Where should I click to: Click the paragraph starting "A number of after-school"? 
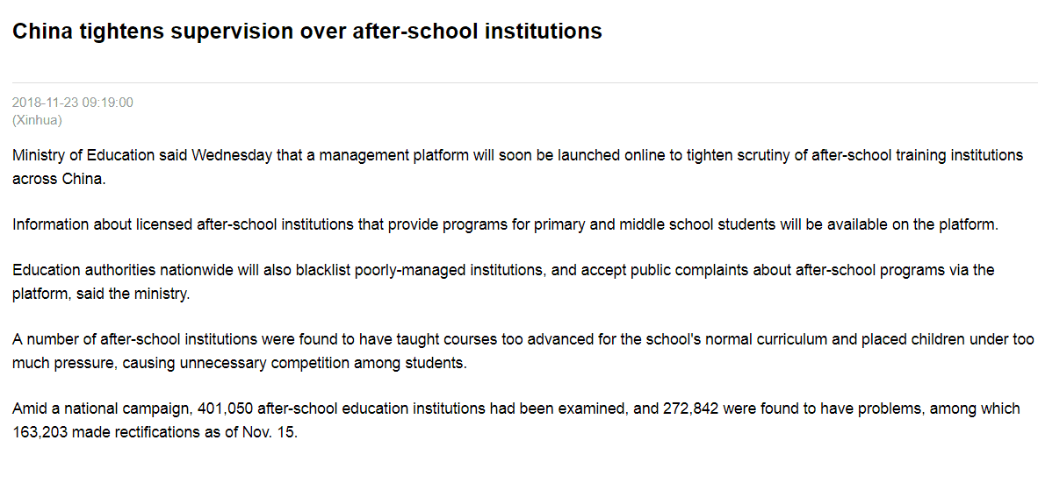pyautogui.click(x=523, y=352)
